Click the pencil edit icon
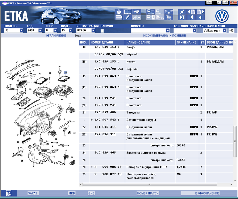 [x=127, y=17]
